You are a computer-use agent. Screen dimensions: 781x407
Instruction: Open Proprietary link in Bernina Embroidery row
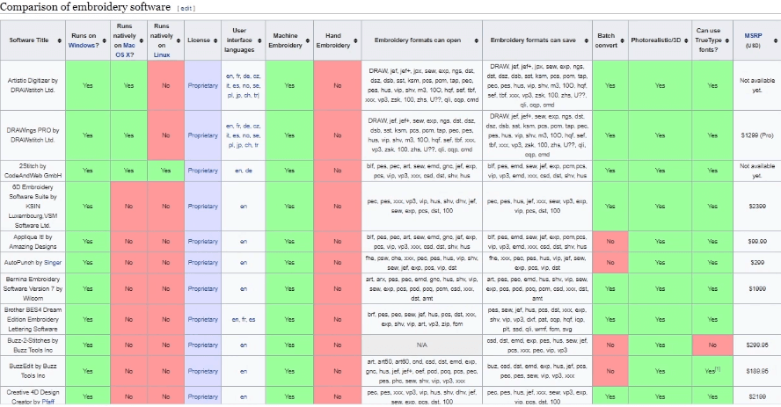tap(202, 288)
